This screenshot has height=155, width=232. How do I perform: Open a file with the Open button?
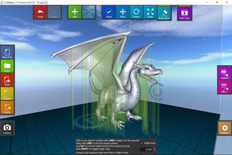tap(7, 66)
